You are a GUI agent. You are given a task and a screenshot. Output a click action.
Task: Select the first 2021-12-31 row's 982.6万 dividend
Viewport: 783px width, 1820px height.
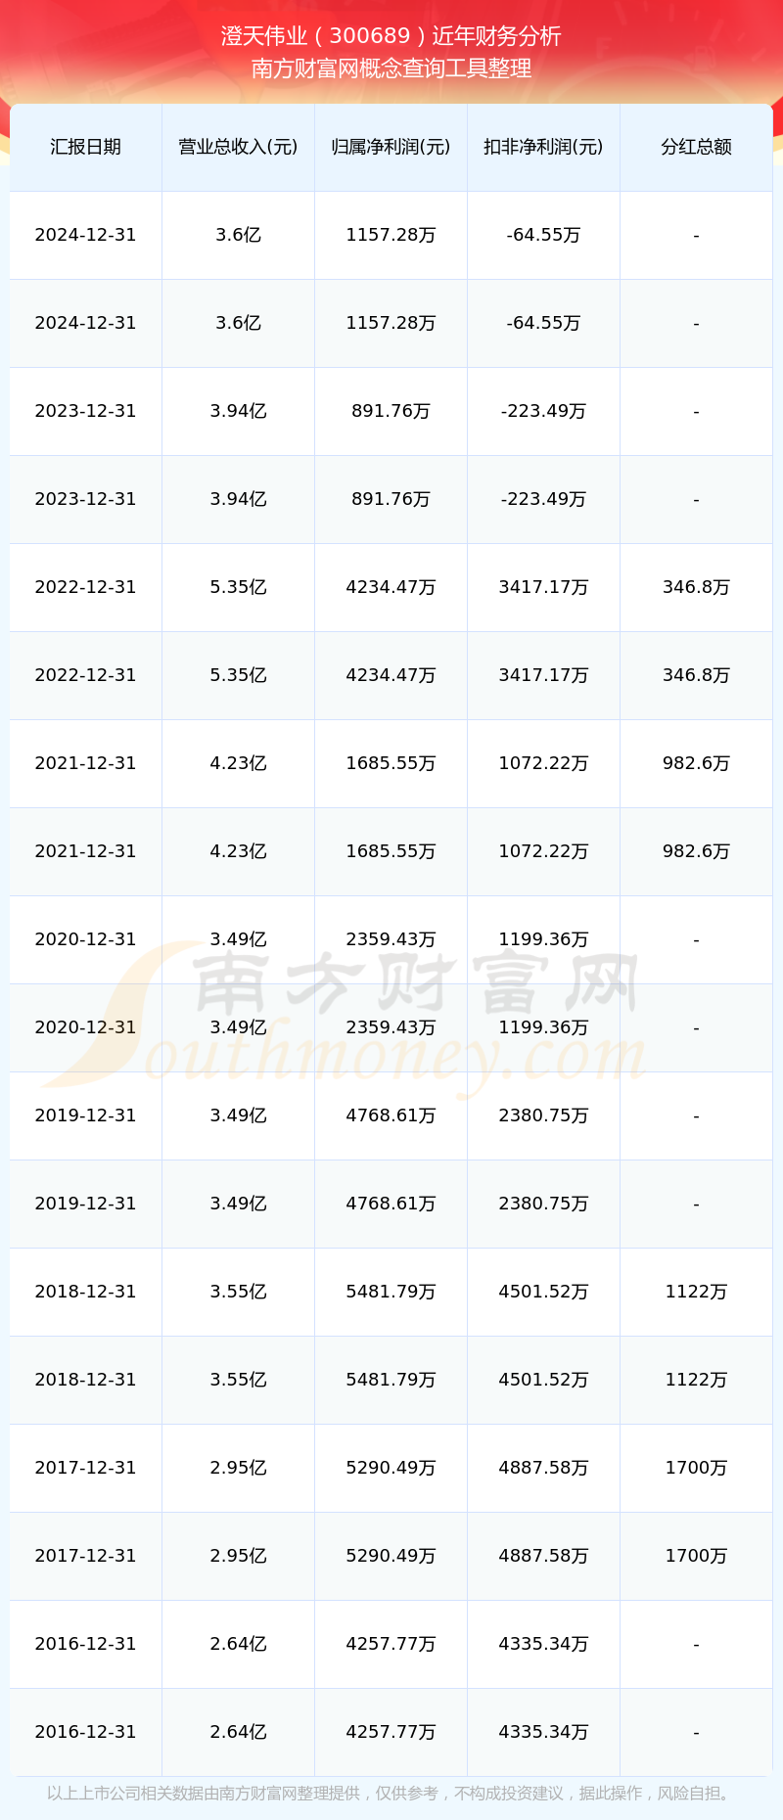click(x=696, y=763)
